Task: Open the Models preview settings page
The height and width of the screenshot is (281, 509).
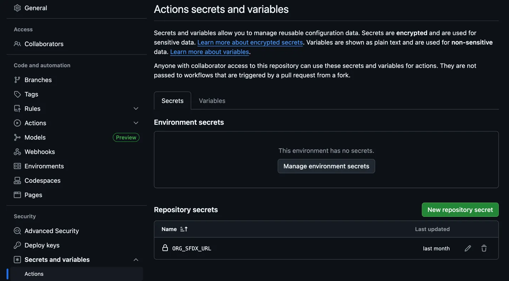Action: pyautogui.click(x=35, y=137)
